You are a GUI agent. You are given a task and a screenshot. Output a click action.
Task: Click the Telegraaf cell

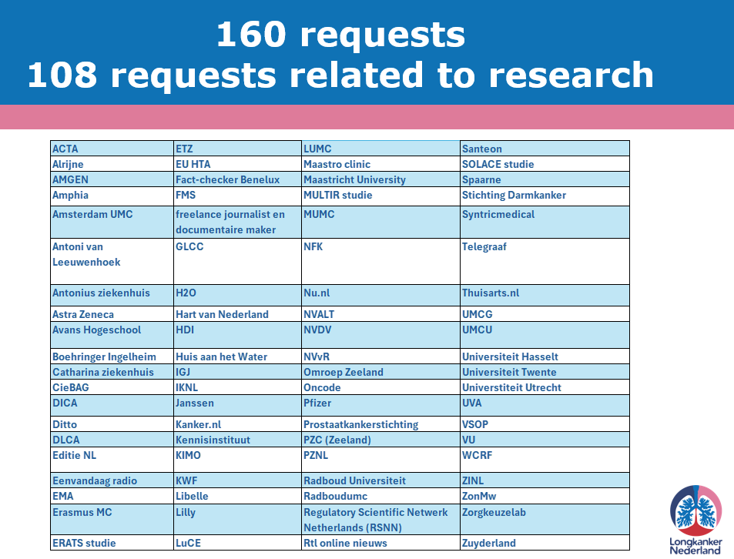click(x=545, y=262)
